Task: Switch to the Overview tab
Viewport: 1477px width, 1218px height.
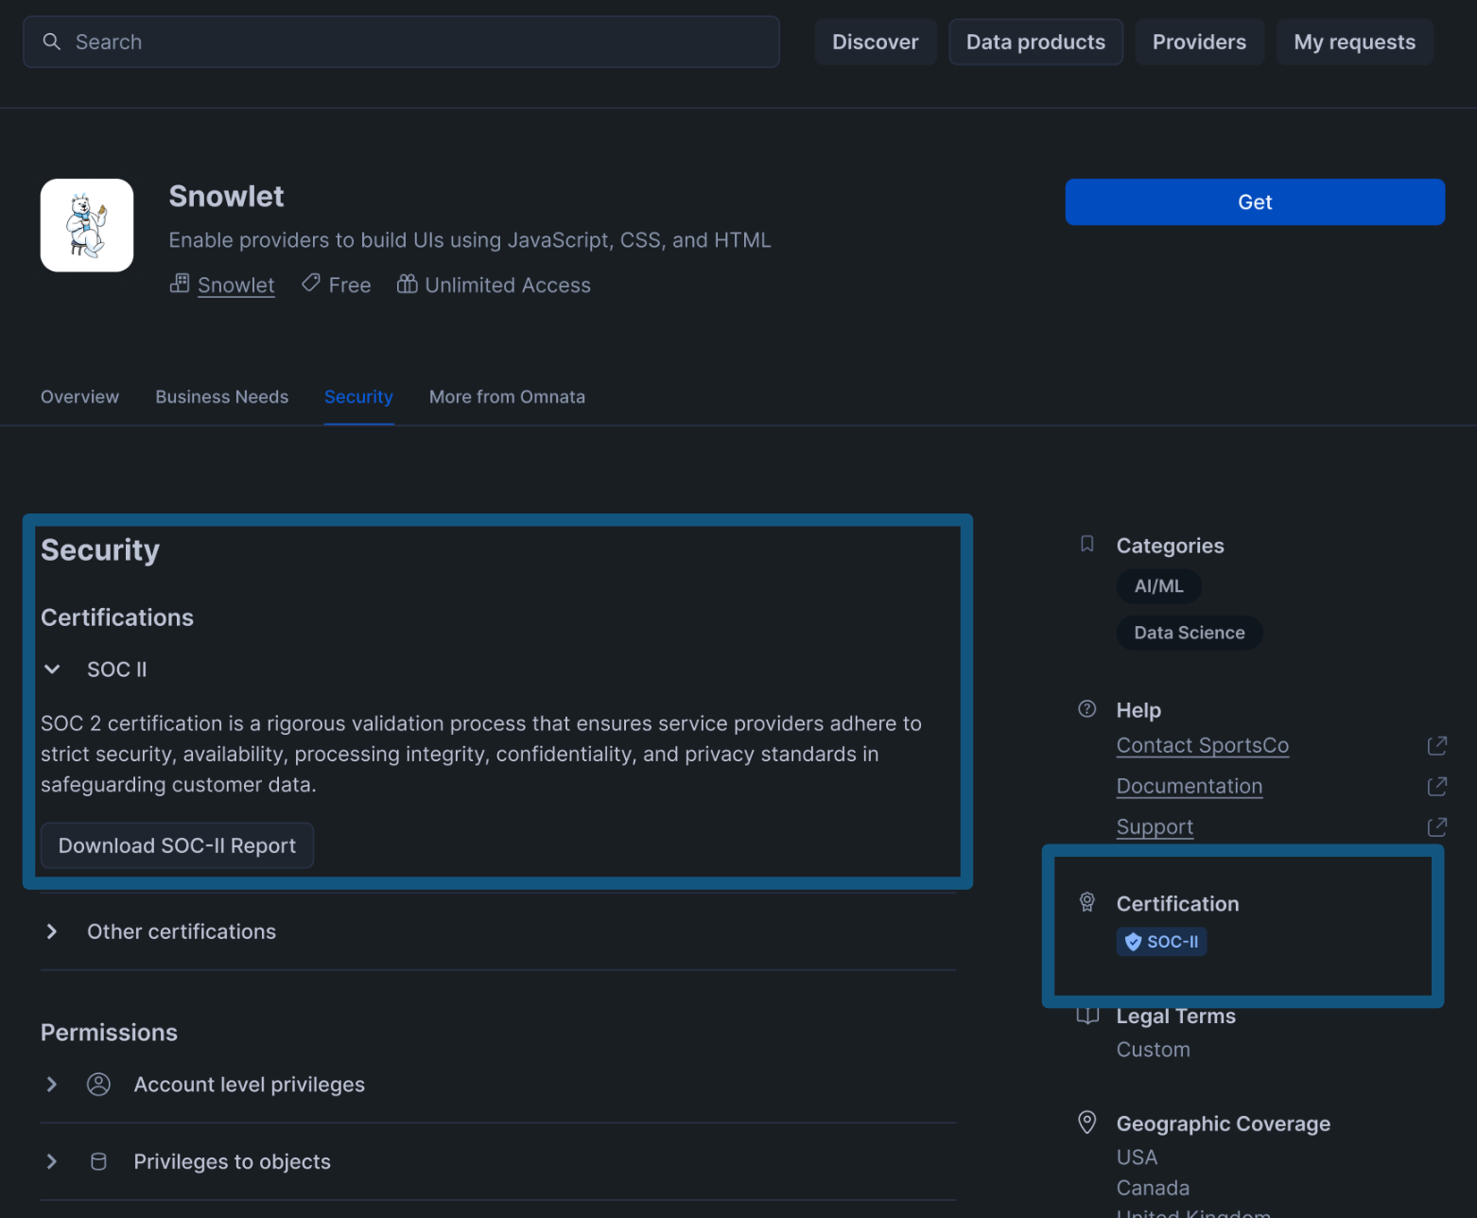Action: point(79,396)
